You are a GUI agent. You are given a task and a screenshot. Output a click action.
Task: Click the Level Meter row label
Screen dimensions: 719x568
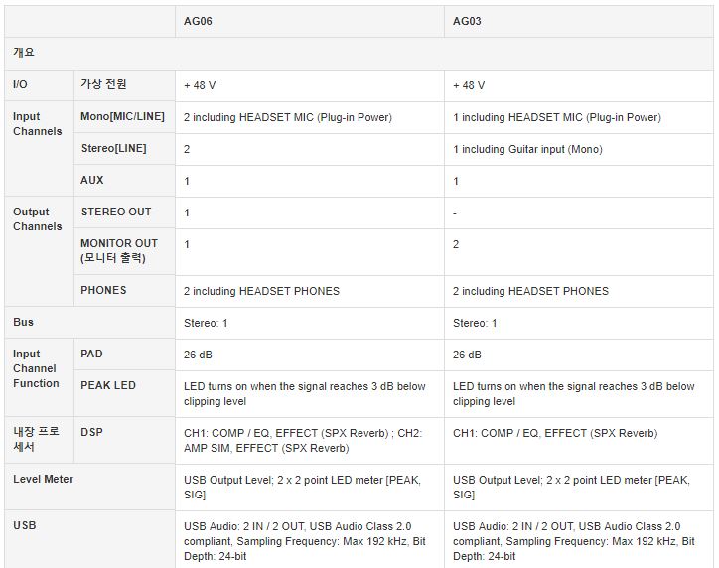43,479
